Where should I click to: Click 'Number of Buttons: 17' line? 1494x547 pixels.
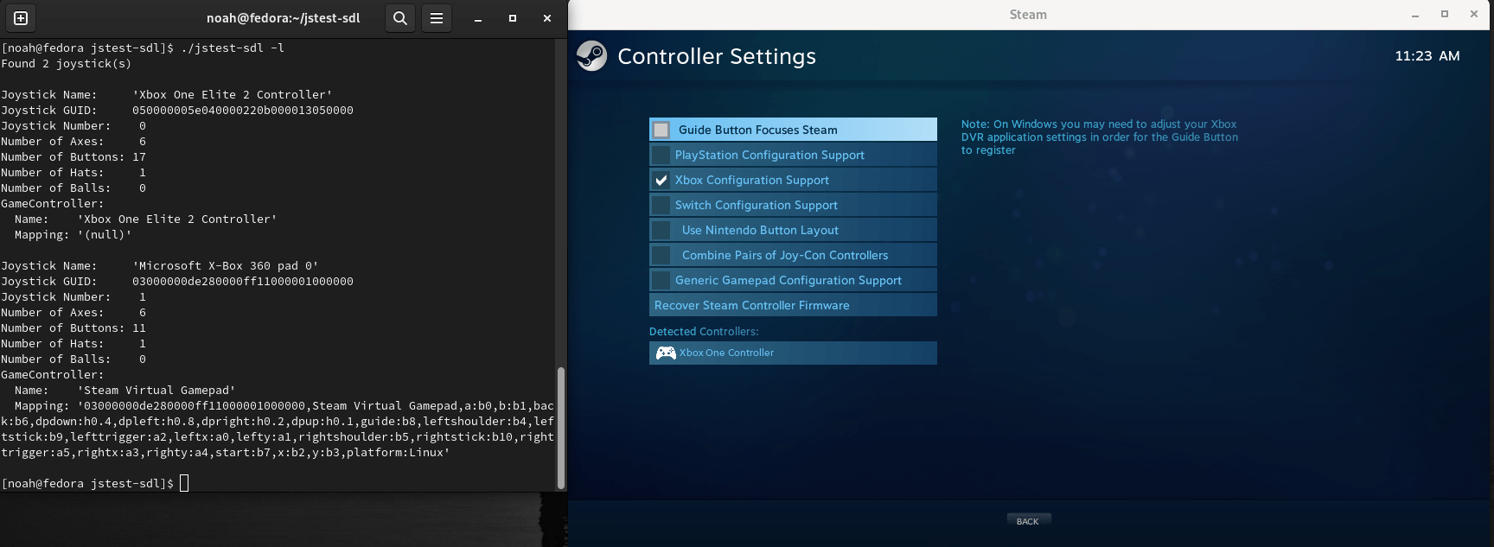click(x=73, y=157)
